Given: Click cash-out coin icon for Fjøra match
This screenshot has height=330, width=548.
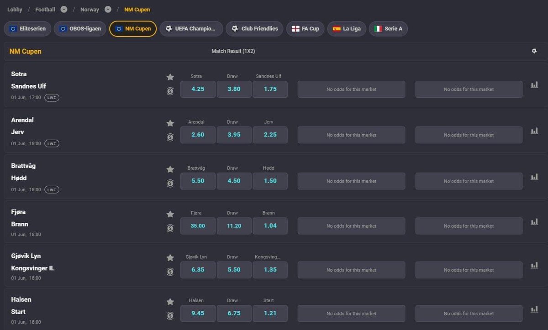Looking at the screenshot, I should coord(170,228).
